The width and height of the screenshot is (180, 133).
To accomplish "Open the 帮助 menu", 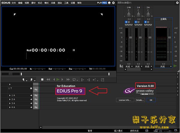I will click(x=79, y=3).
